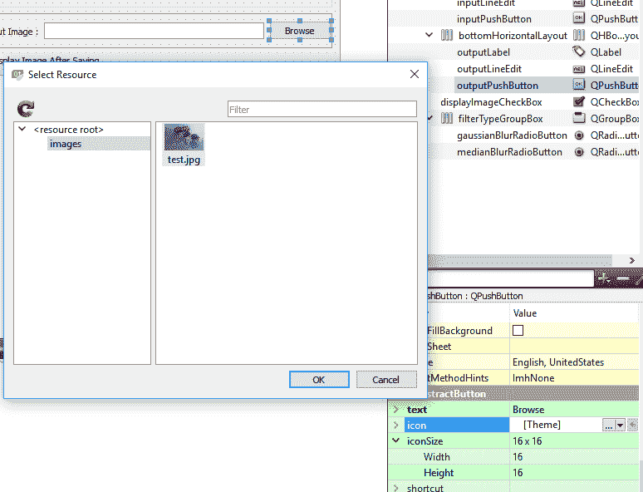Screen dimensions: 643x492
Task: Toggle the autoFillBackground checkbox
Action: (518, 330)
